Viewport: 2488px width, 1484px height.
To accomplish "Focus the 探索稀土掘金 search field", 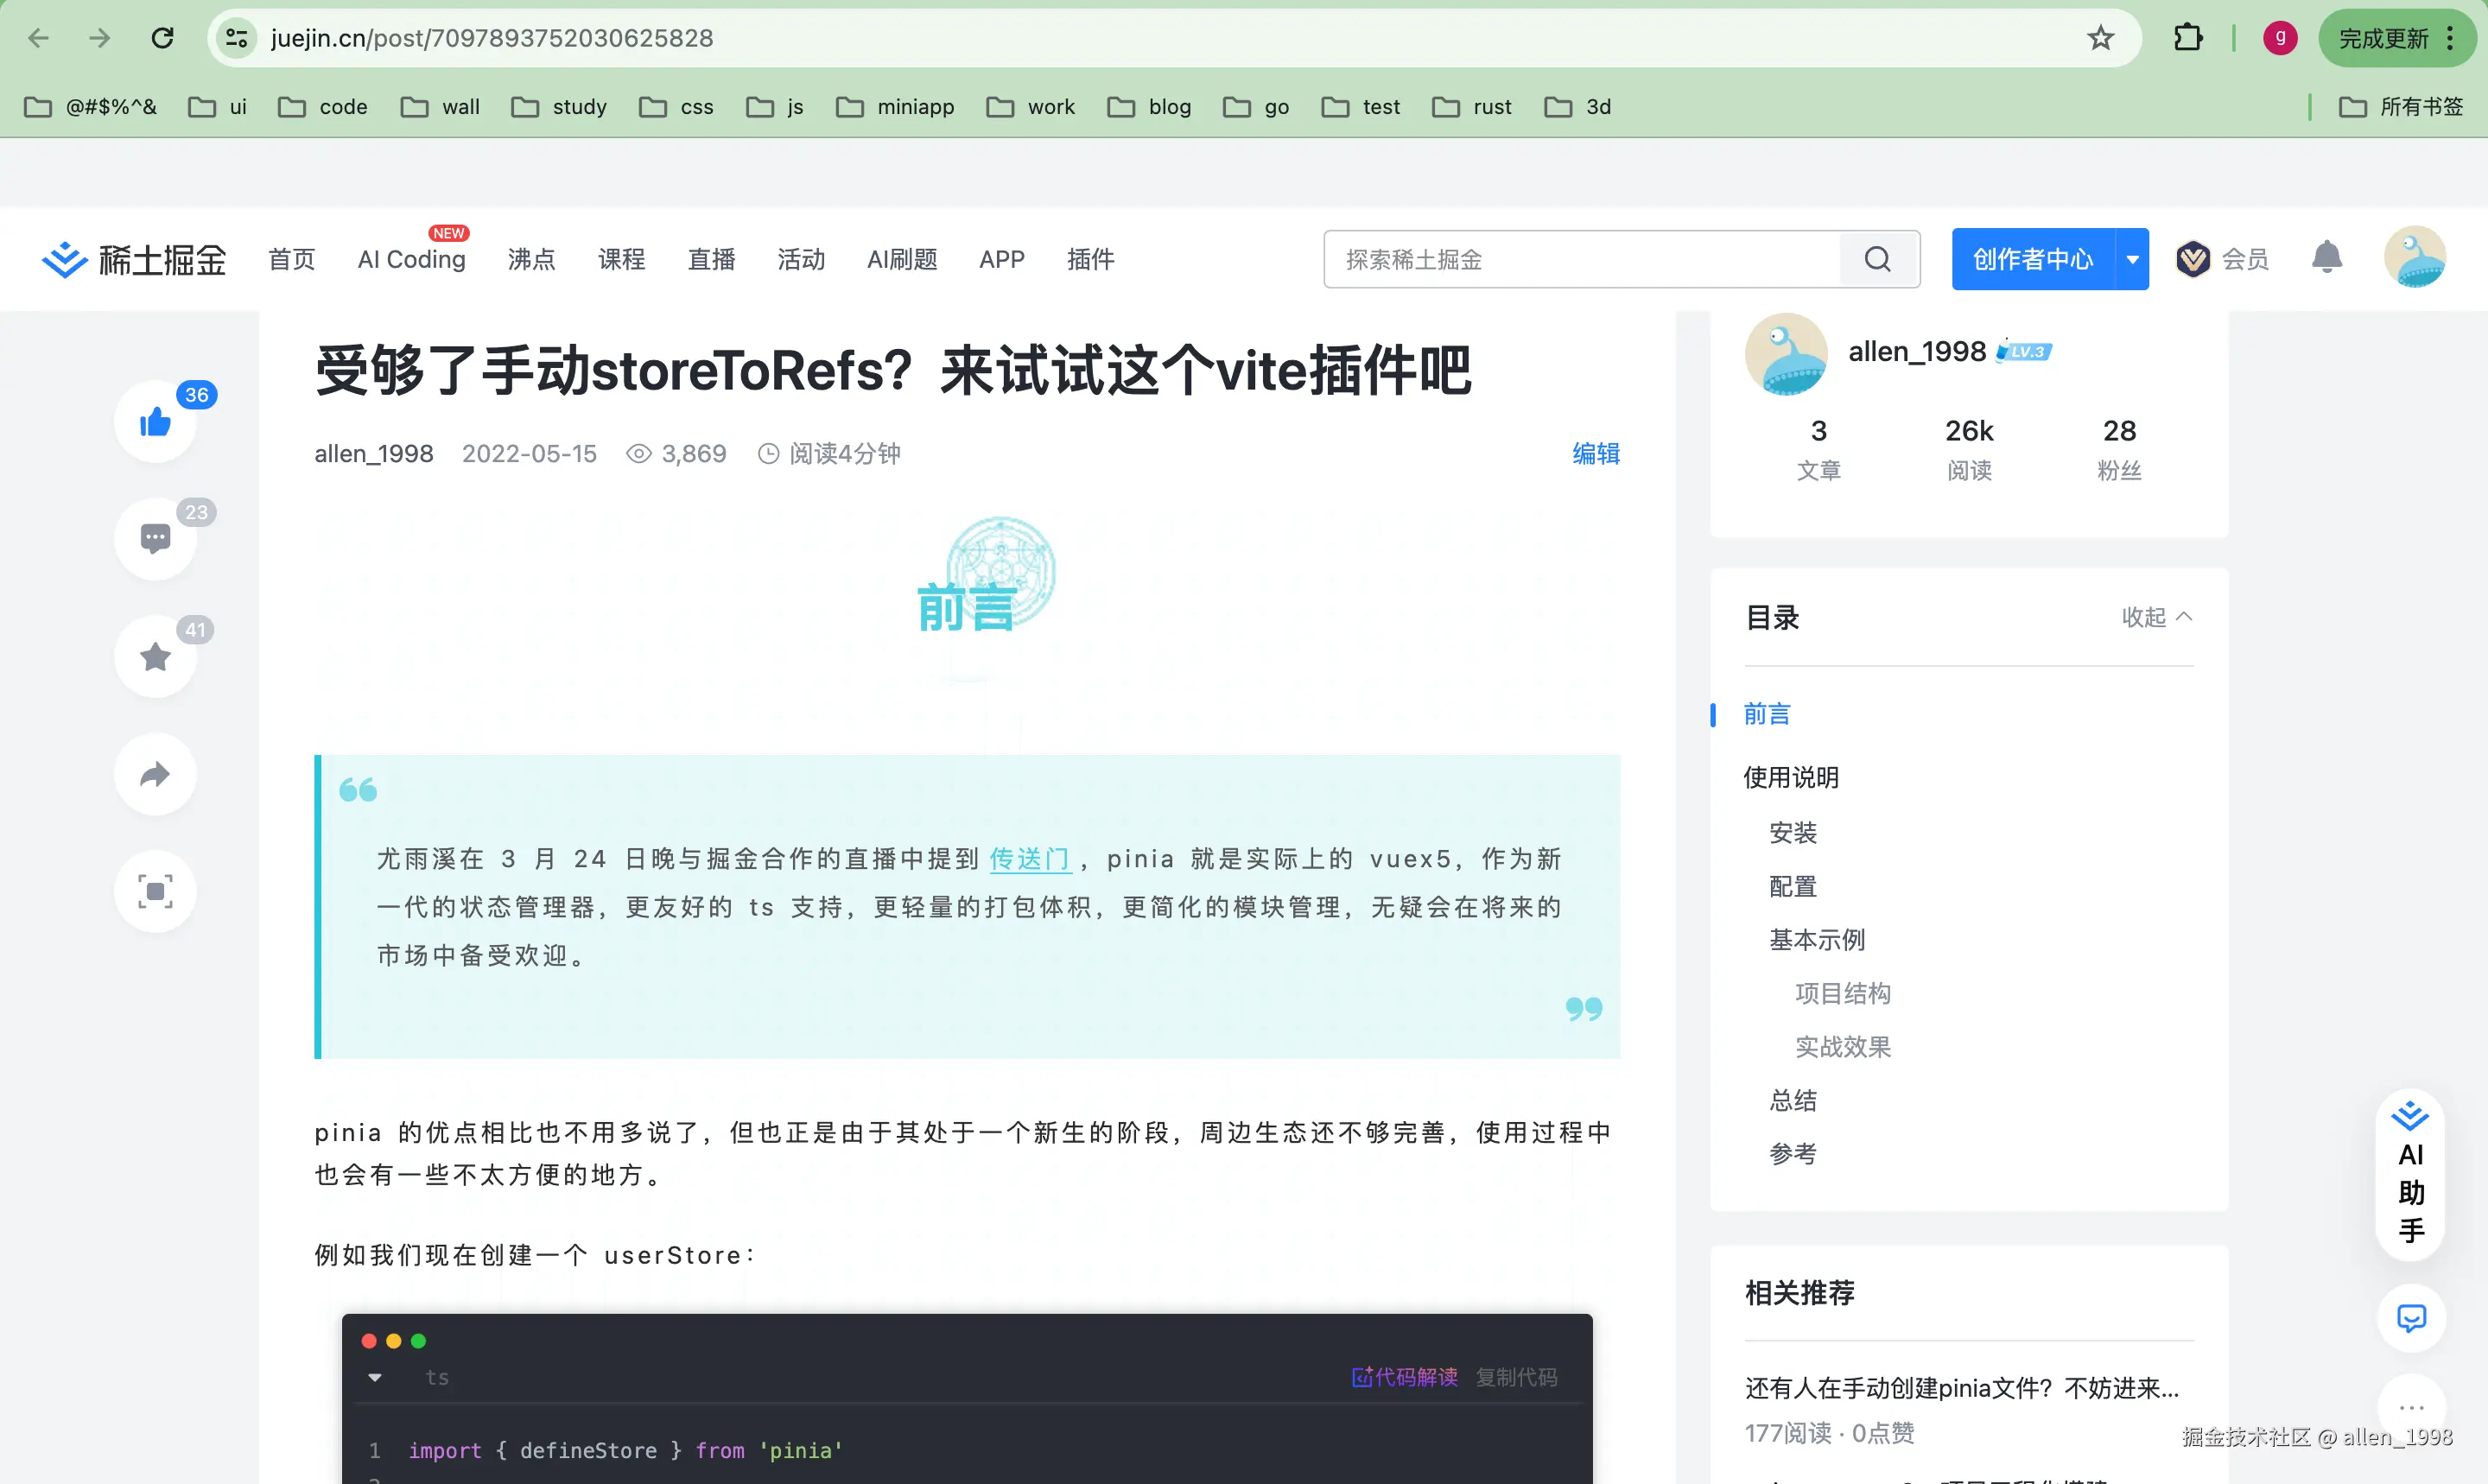I will coord(1580,260).
